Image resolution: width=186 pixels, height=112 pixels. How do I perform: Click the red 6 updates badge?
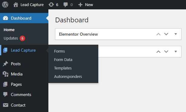[x=22, y=38]
